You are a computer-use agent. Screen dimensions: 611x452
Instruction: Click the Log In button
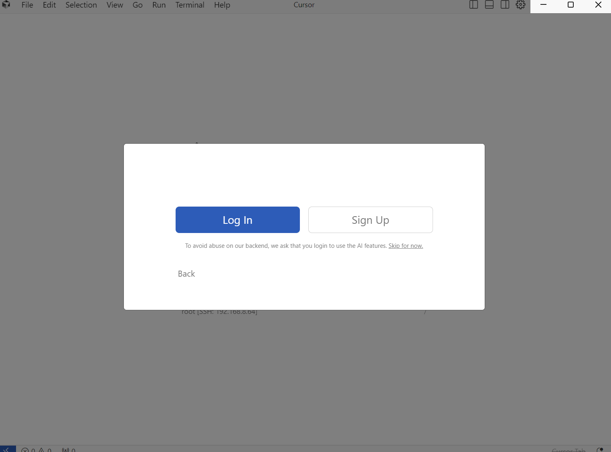237,220
